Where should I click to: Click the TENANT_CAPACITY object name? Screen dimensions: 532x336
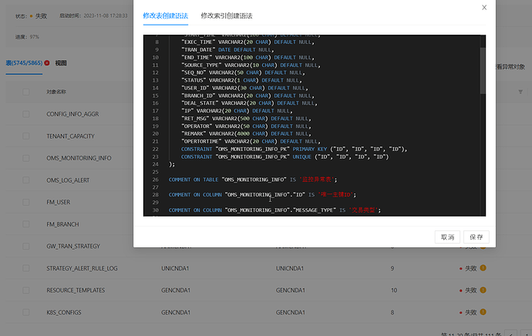70,136
